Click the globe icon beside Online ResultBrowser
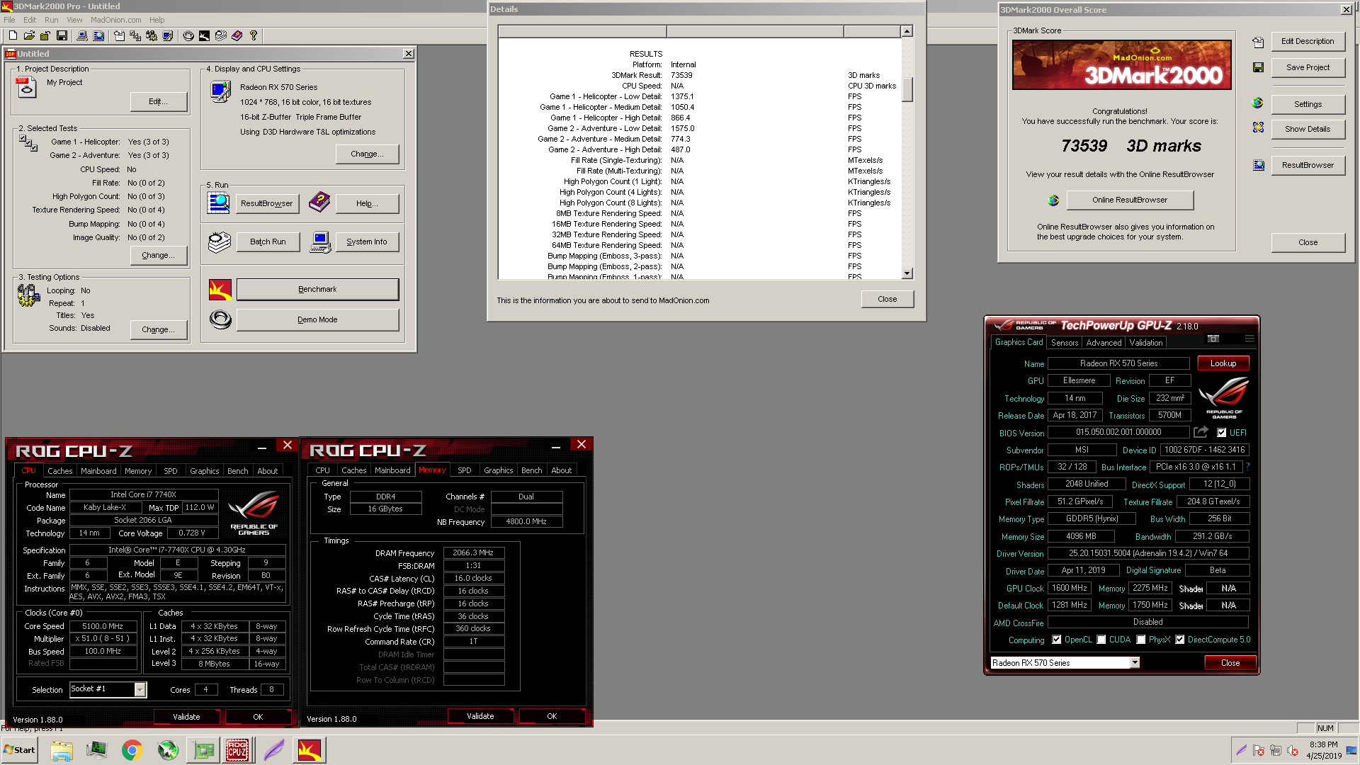Image resolution: width=1360 pixels, height=765 pixels. 1053,200
